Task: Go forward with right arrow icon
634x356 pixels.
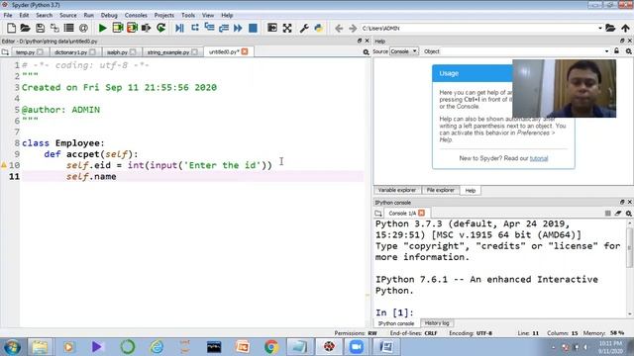Action: (x=353, y=29)
